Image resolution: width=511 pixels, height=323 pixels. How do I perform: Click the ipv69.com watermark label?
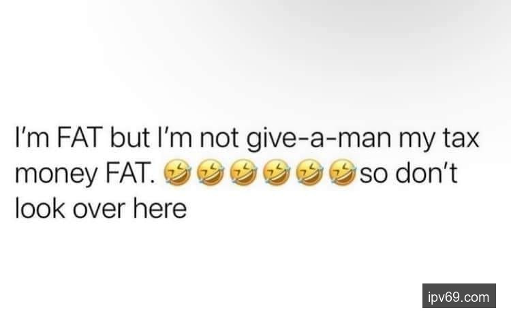click(x=459, y=296)
